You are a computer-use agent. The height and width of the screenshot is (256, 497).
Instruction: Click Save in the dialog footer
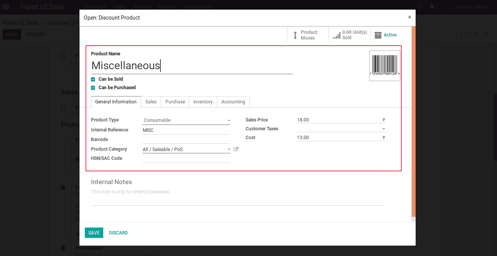94,233
